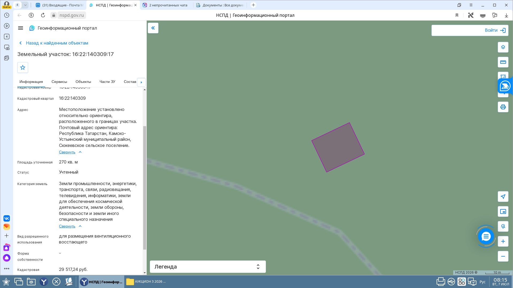View site security lock info

coord(54,15)
